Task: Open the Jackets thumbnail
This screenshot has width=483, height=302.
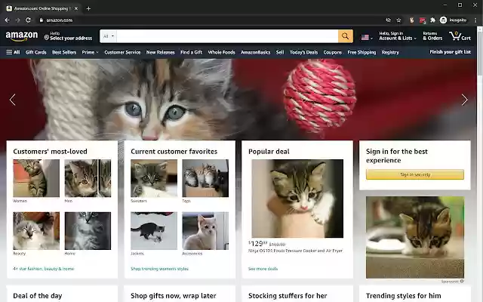Action: tap(154, 231)
